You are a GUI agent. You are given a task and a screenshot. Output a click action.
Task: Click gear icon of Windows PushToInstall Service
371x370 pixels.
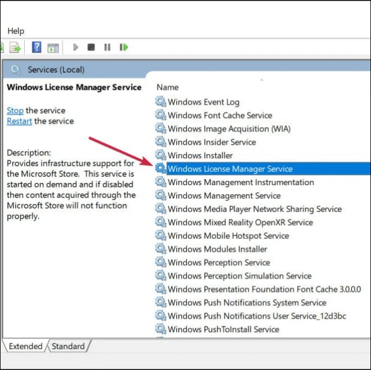click(161, 329)
